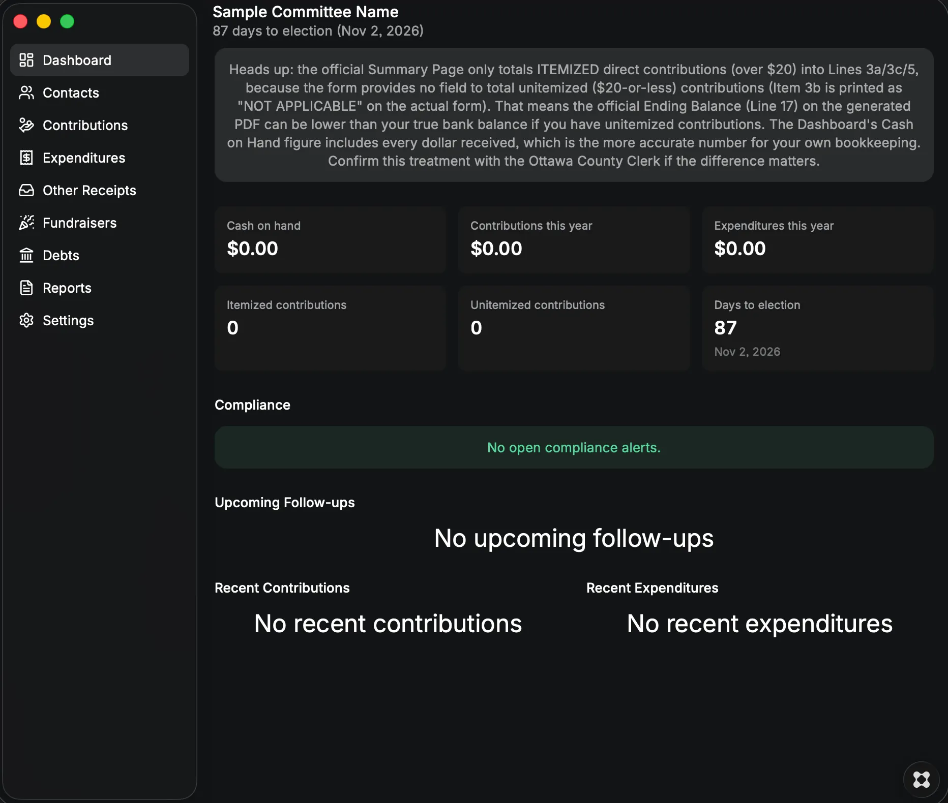The width and height of the screenshot is (948, 803).
Task: Select the Contributions this year card
Action: 574,240
